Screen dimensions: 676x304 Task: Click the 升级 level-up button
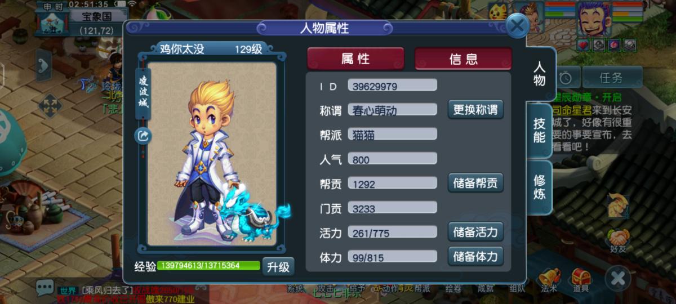[x=278, y=266]
